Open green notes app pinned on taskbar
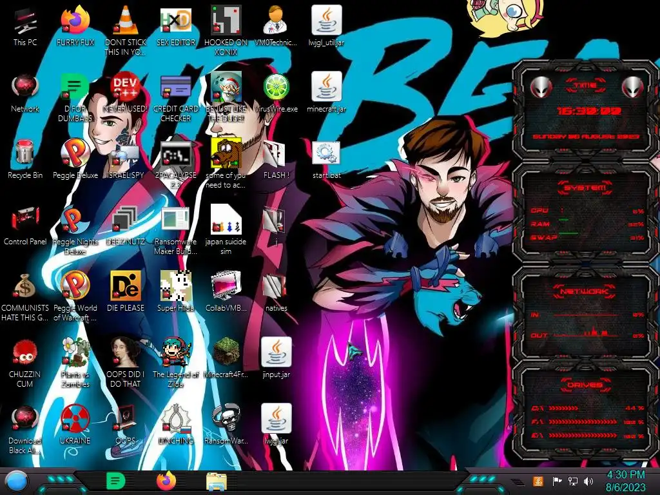Viewport: 660px width, 495px height. pos(116,481)
